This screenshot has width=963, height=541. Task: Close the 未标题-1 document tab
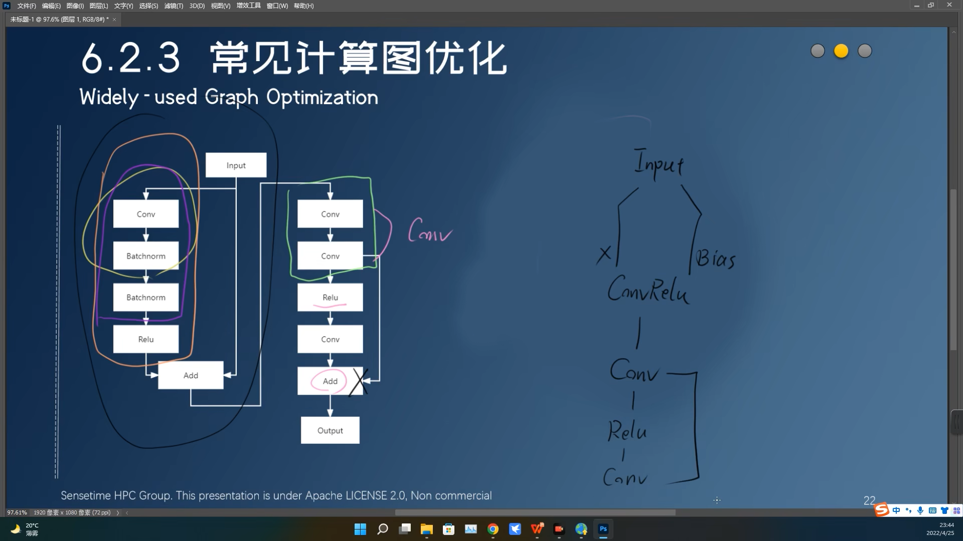(x=114, y=20)
